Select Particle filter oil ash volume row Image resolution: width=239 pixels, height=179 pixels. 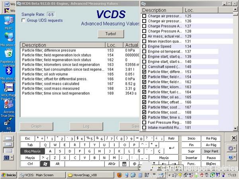(x=80, y=74)
